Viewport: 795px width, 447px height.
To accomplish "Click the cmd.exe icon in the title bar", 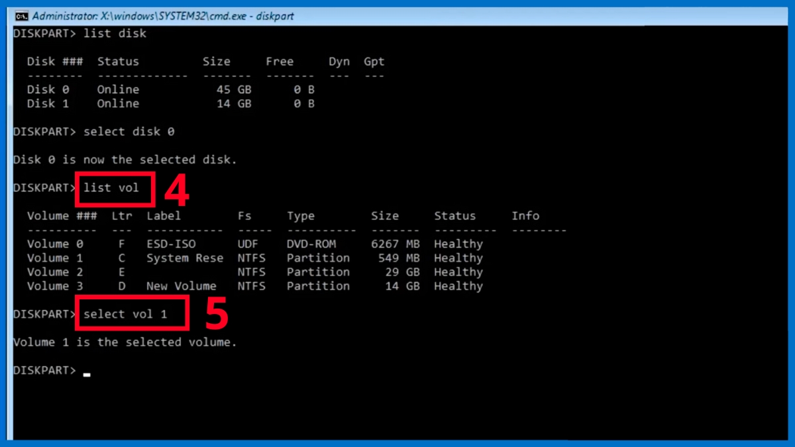I will tap(21, 15).
